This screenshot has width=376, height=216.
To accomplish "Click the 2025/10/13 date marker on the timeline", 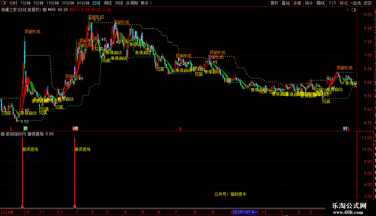I will coord(245,212).
